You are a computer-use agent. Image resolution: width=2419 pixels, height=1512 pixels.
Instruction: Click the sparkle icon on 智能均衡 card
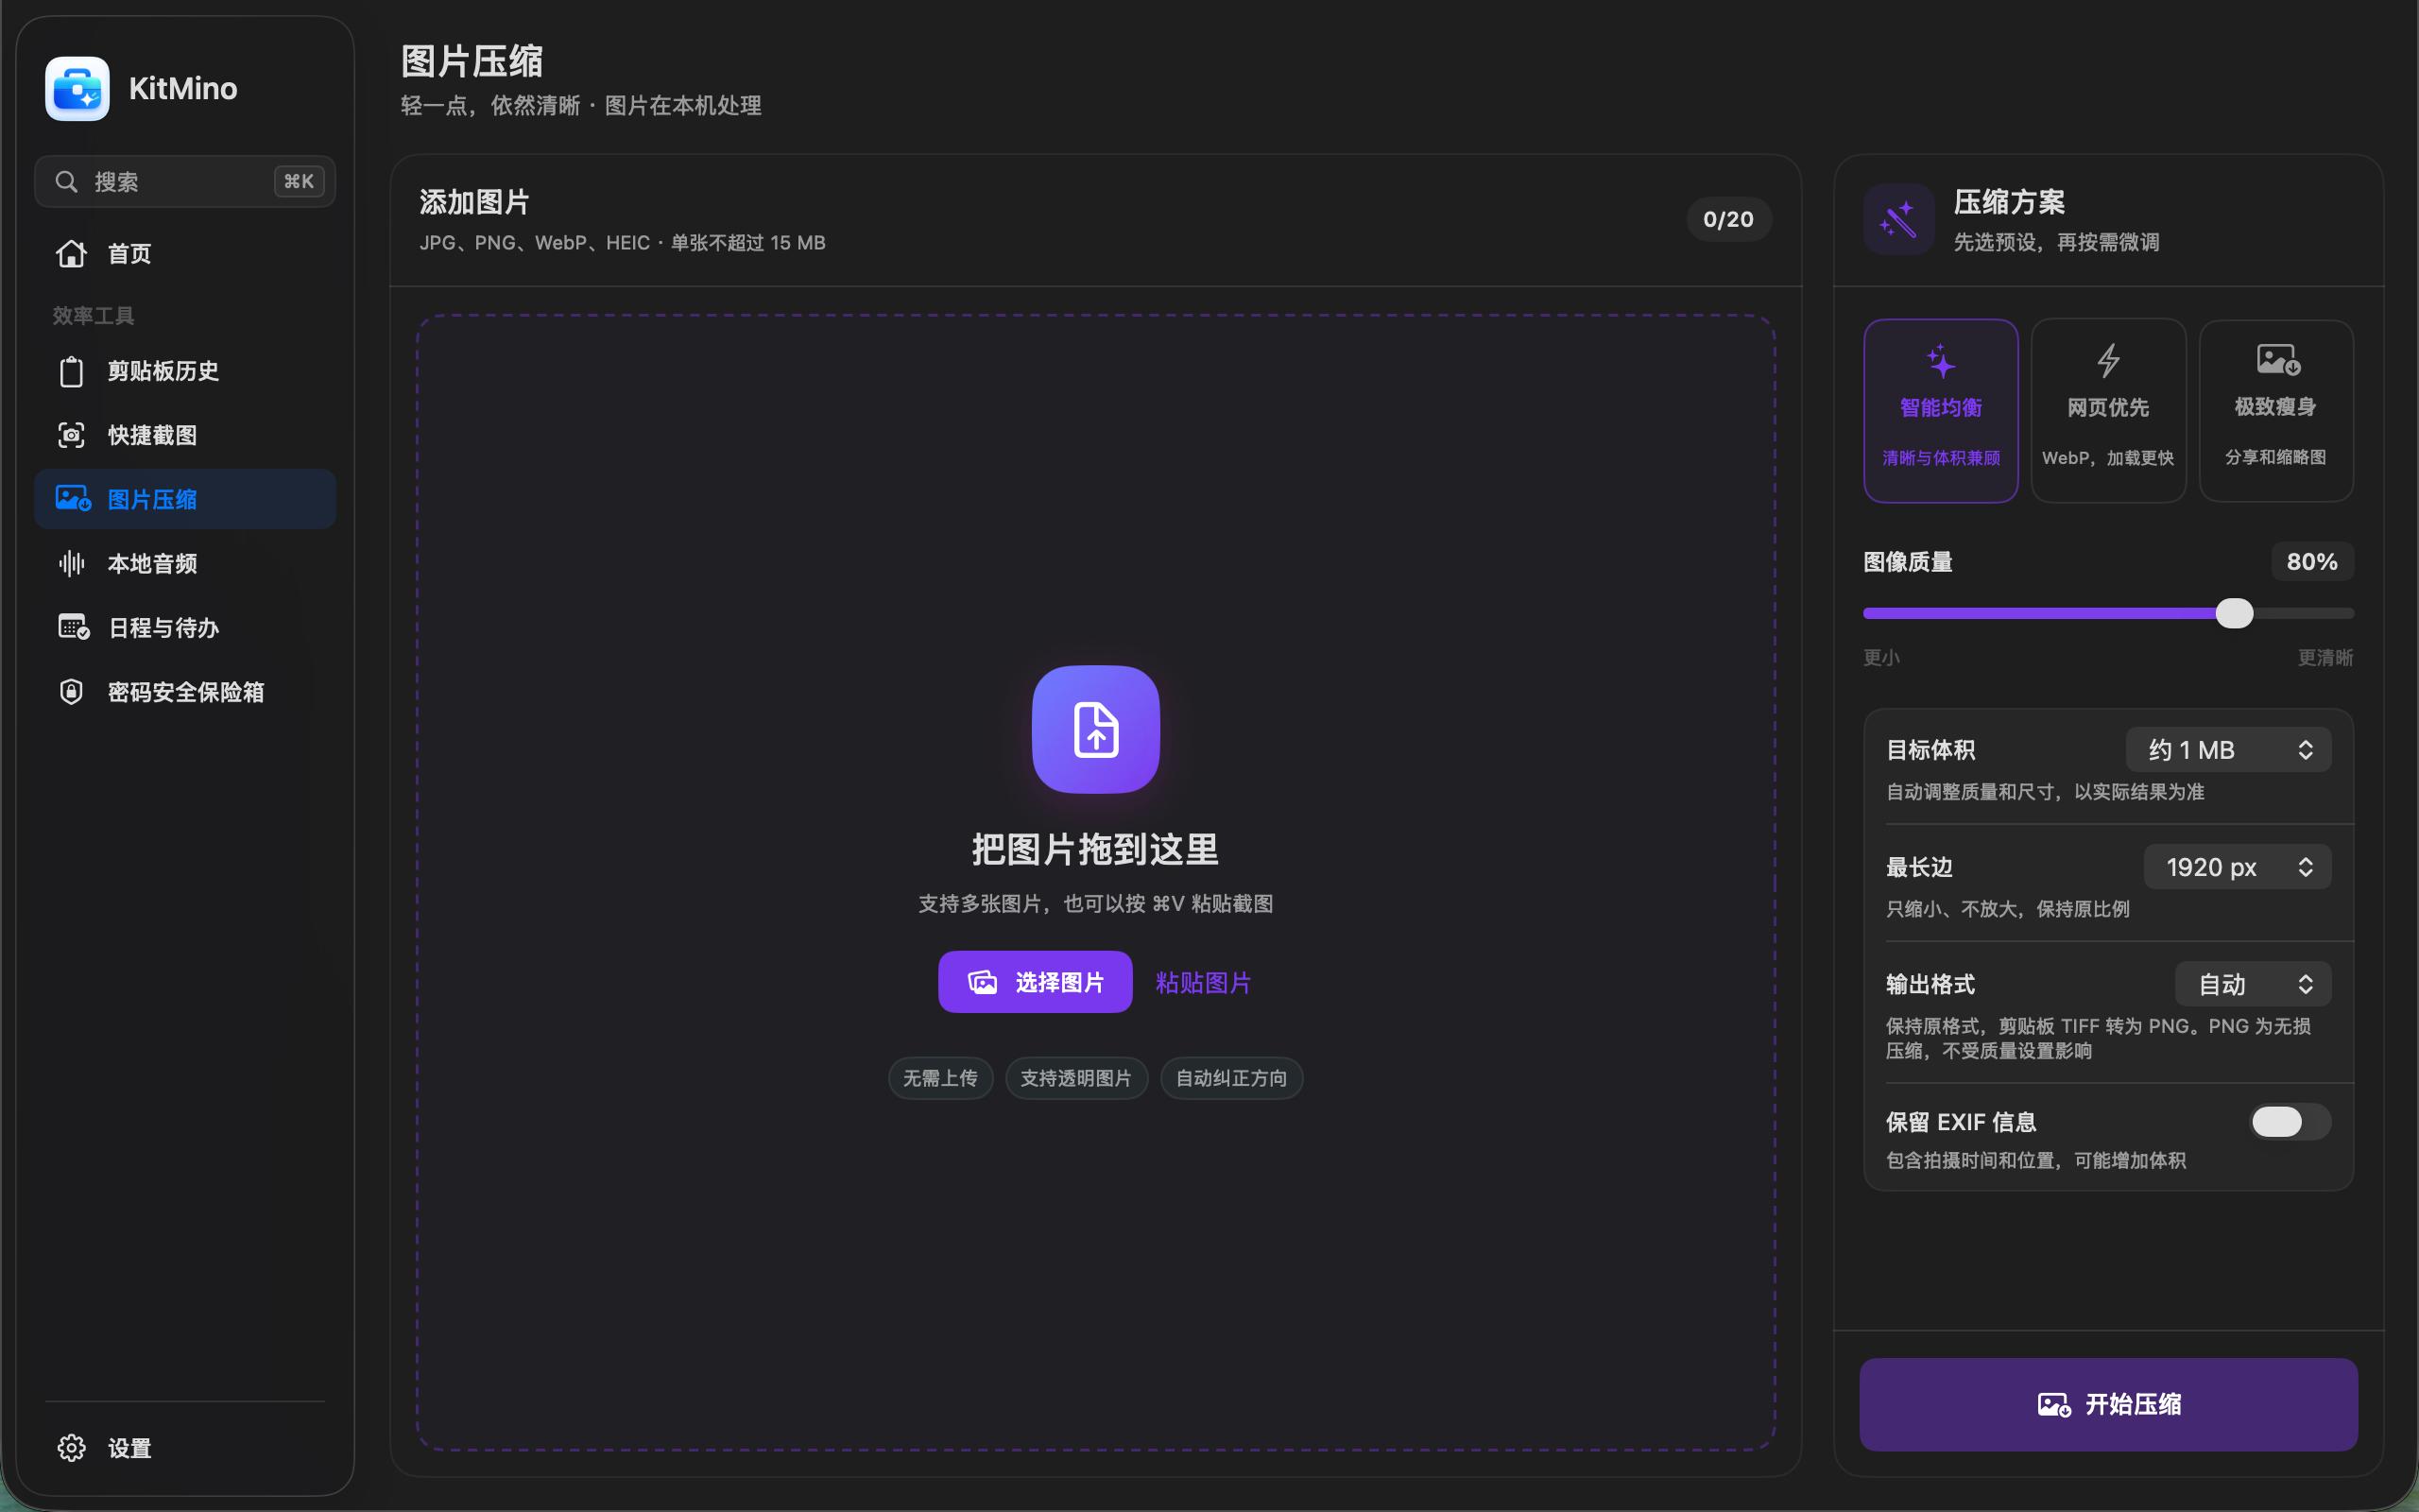tap(1940, 360)
